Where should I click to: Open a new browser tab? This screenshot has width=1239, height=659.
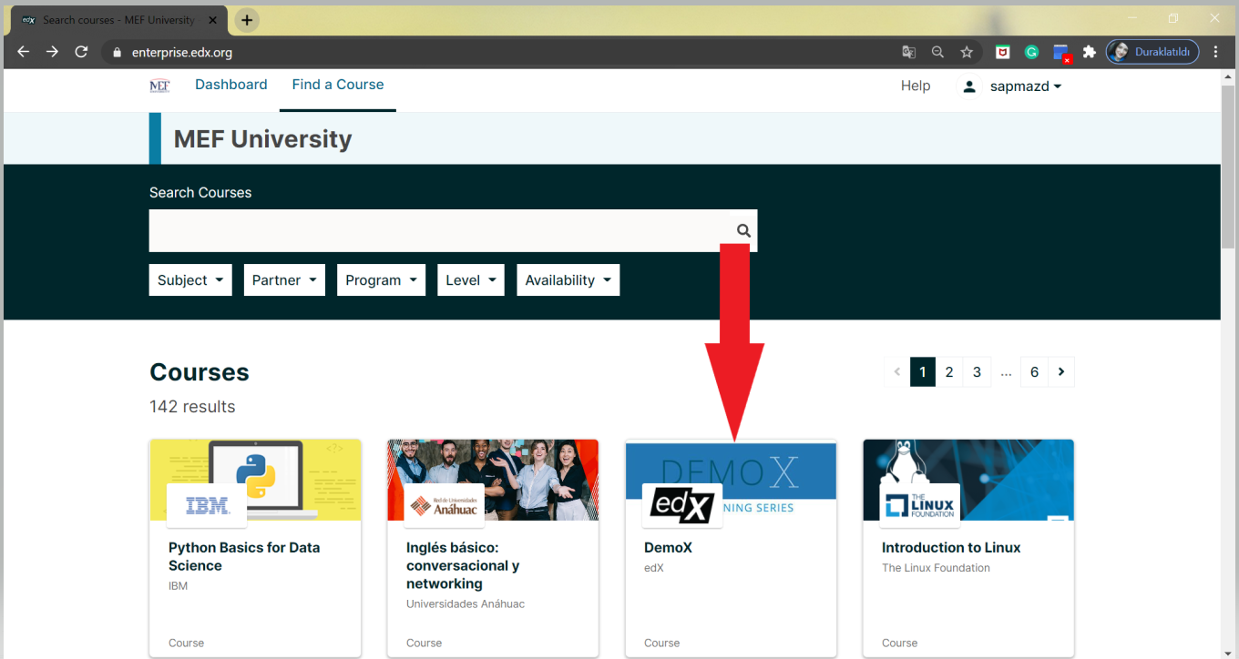tap(247, 20)
